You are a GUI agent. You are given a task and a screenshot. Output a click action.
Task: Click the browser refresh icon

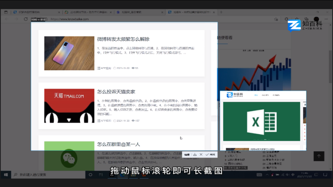pyautogui.click(x=26, y=19)
